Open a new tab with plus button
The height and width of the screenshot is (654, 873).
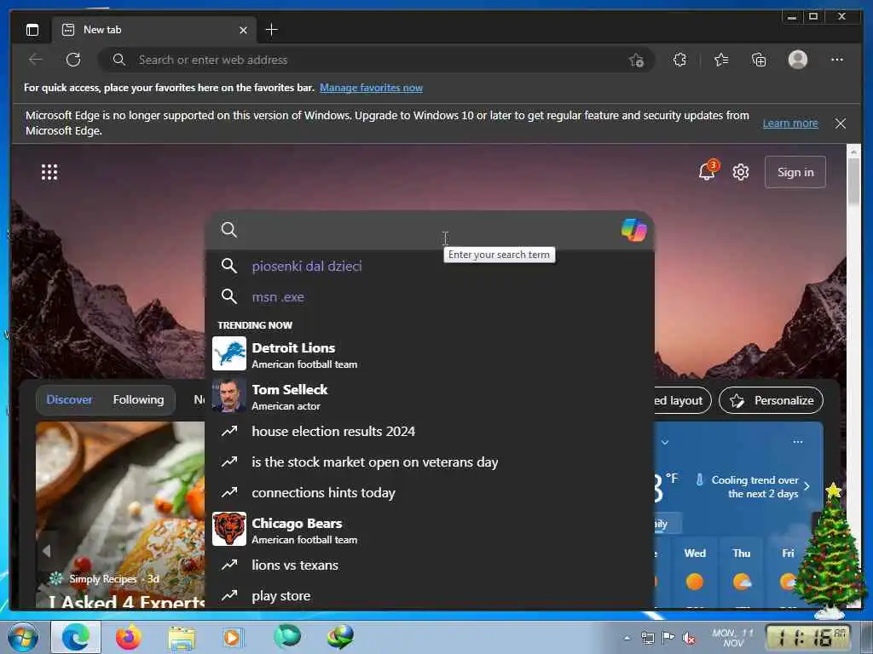pyautogui.click(x=272, y=30)
